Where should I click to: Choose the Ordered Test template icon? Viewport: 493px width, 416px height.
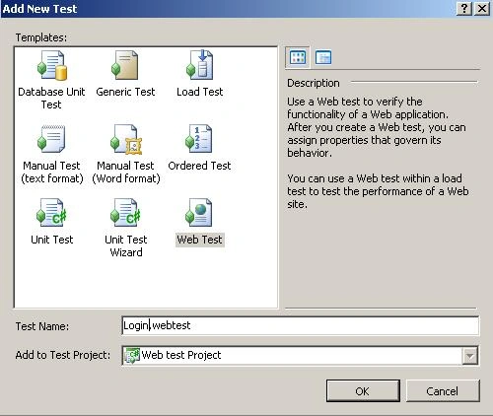tap(199, 139)
